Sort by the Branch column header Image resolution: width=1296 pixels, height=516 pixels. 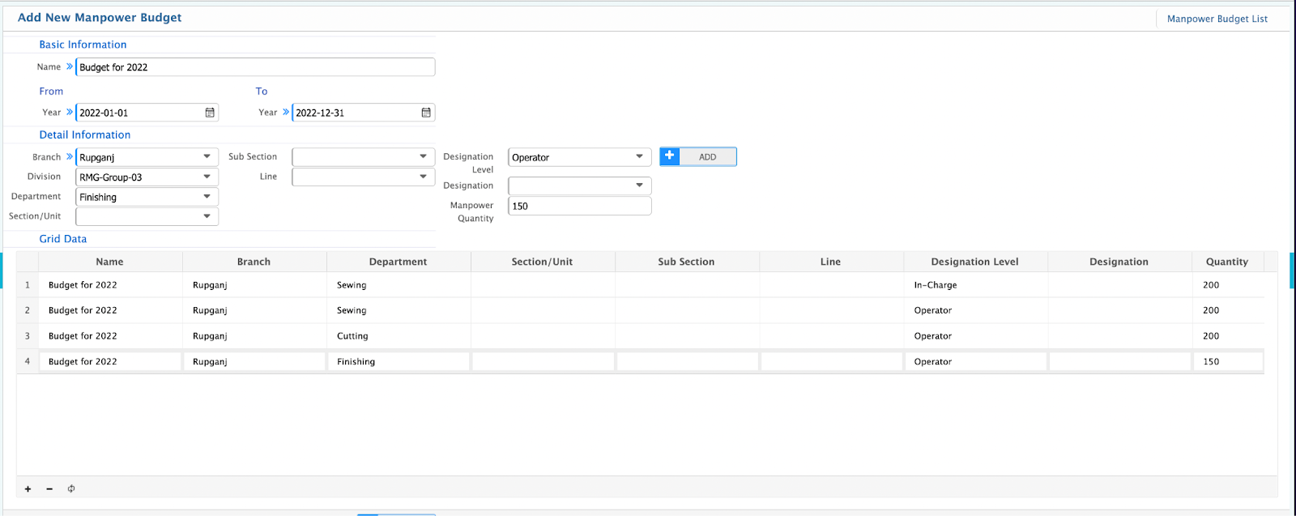point(254,262)
